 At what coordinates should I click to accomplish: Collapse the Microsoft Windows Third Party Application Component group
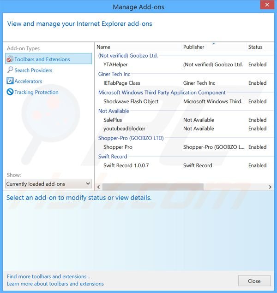(162, 93)
